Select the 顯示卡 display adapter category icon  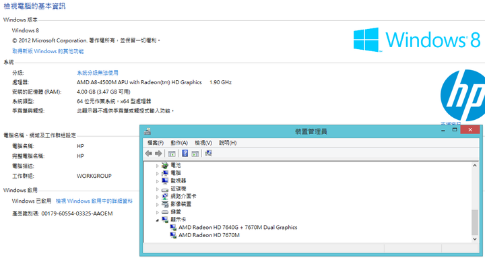(x=165, y=220)
